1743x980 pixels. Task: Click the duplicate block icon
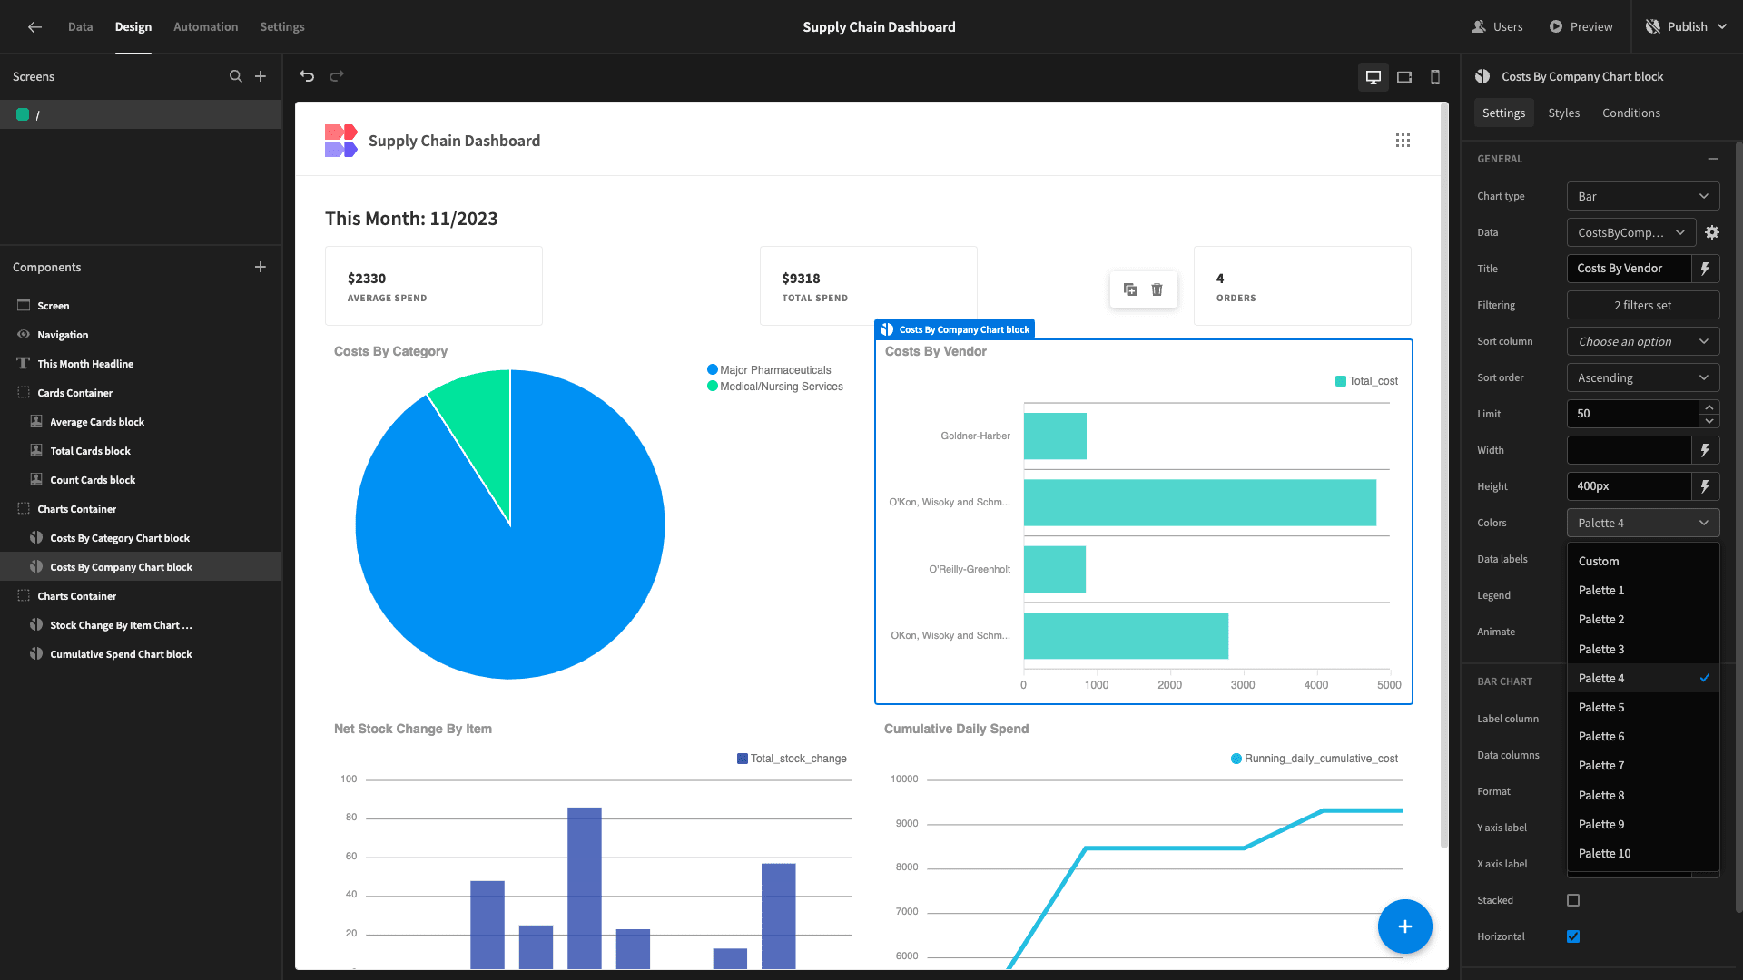(x=1130, y=289)
